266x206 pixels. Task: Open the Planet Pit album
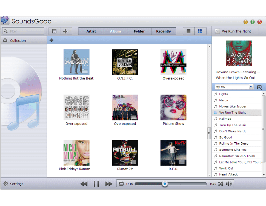tap(125, 153)
